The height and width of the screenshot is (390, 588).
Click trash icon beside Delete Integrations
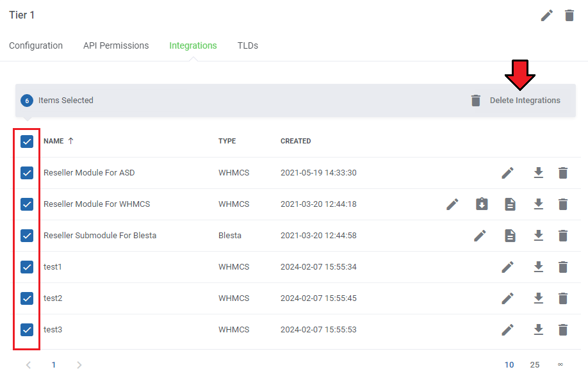pyautogui.click(x=475, y=101)
